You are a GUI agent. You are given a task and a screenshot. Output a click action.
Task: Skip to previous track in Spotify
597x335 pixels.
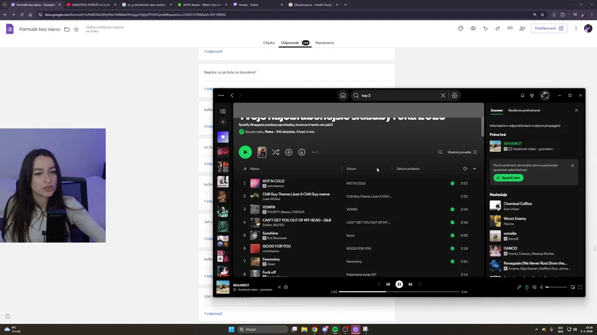[x=388, y=284]
